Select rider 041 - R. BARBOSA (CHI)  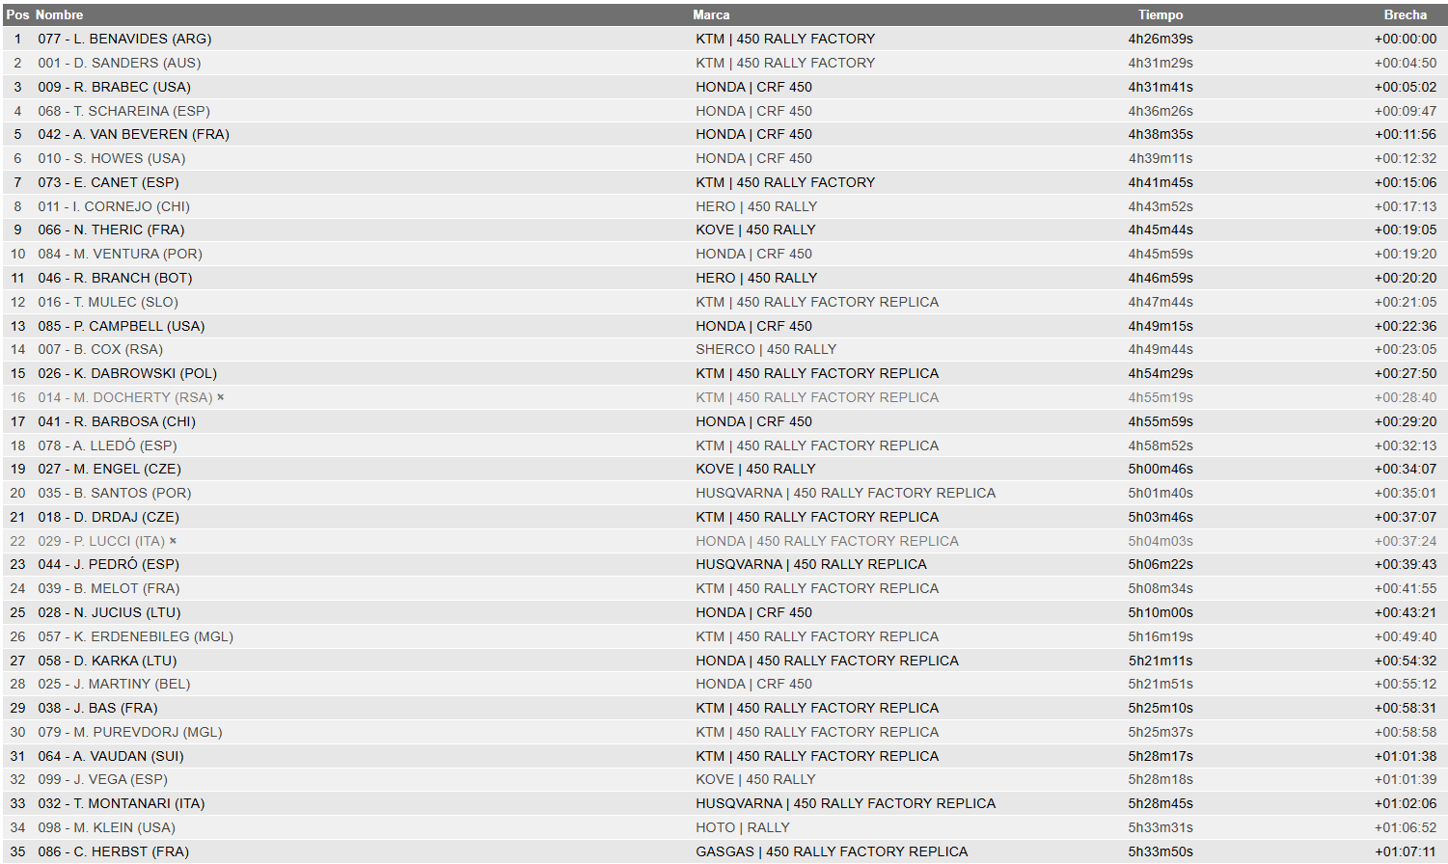pyautogui.click(x=117, y=421)
